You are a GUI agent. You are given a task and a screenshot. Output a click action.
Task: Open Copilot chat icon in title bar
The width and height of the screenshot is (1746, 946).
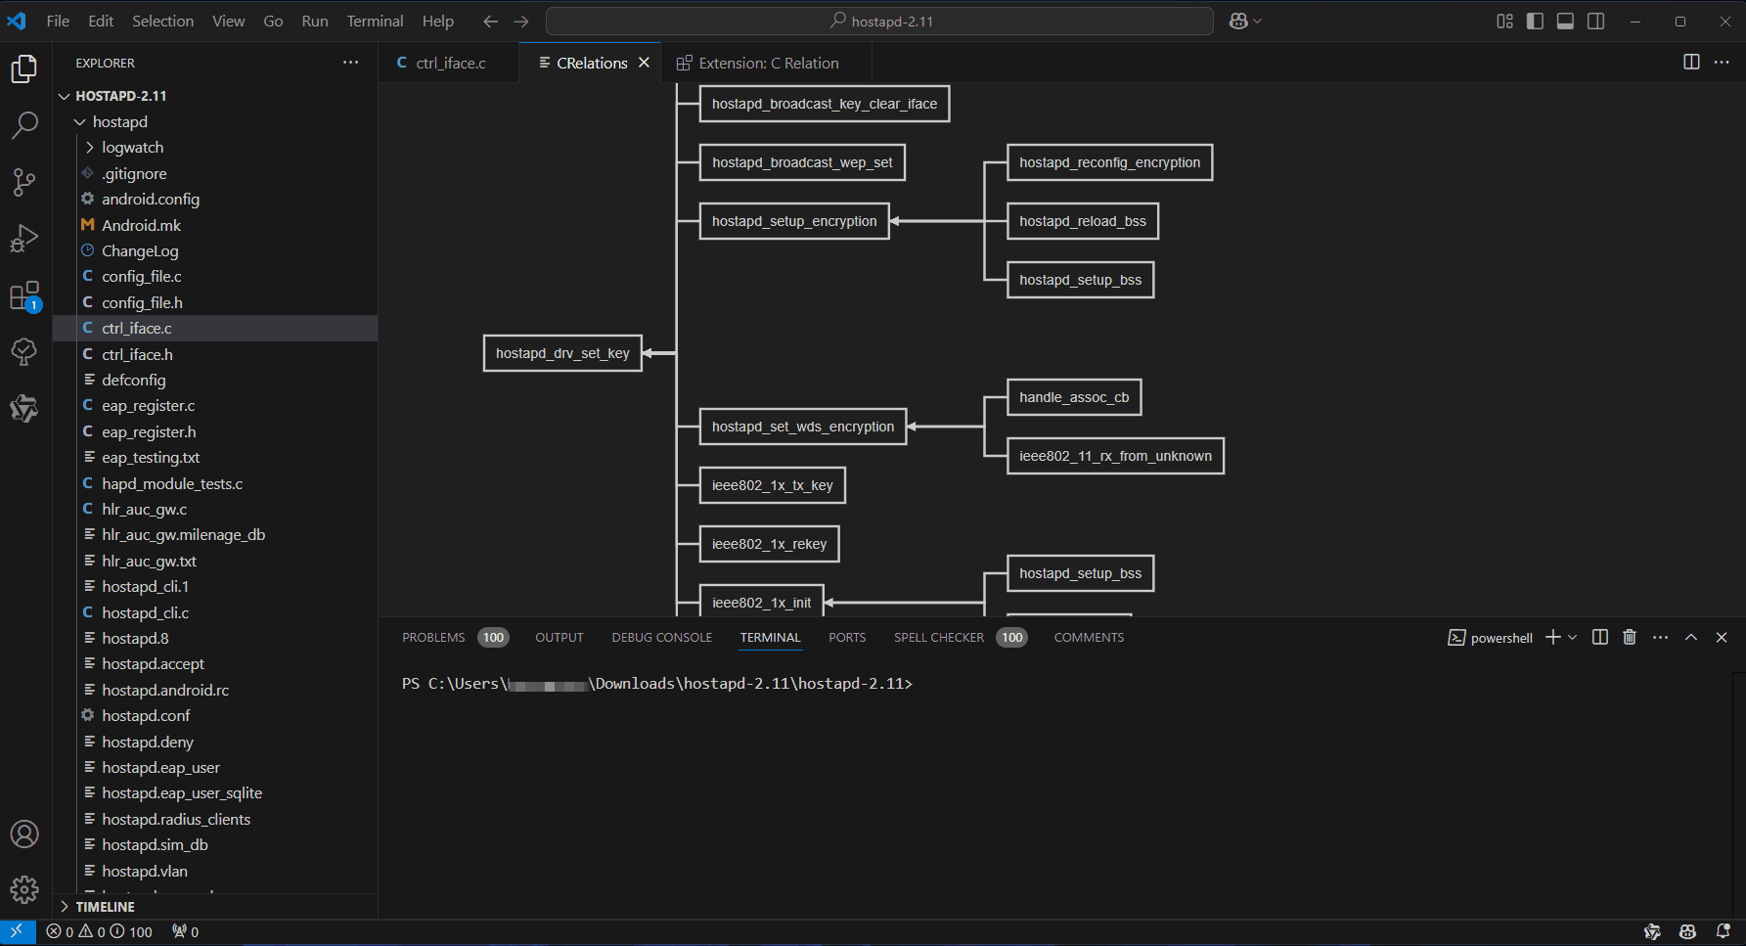(x=1238, y=22)
